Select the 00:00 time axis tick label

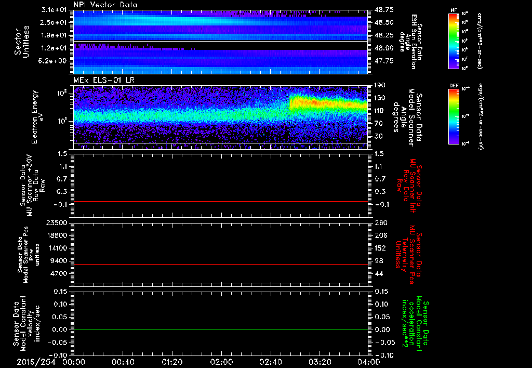[x=73, y=362]
